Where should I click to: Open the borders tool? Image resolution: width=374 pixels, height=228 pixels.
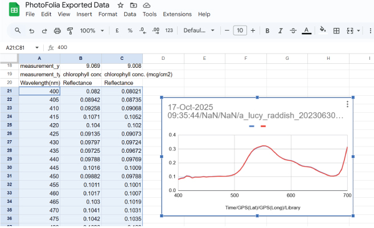(x=336, y=31)
